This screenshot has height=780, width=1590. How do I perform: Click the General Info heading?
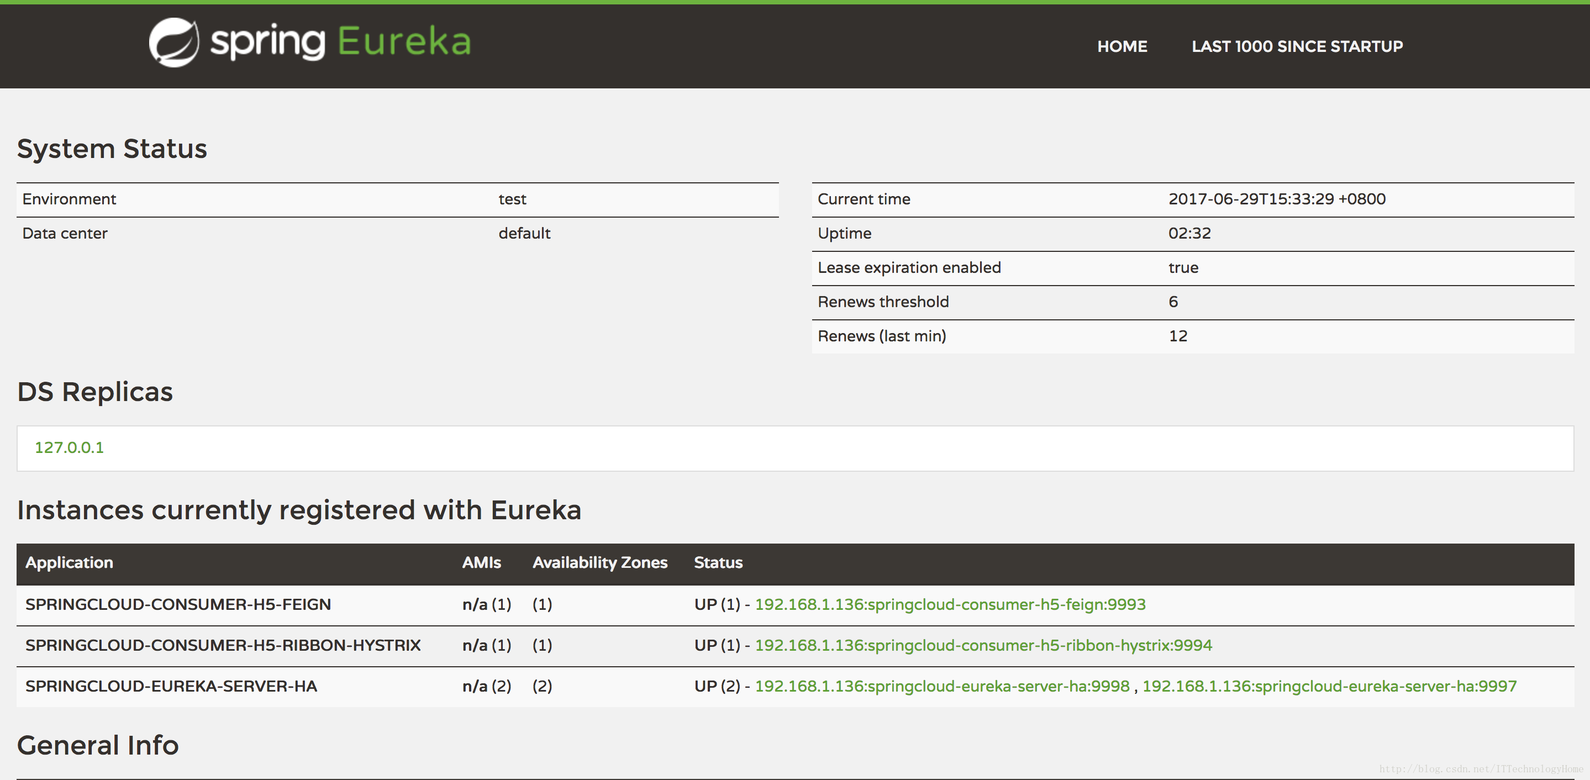click(x=98, y=745)
